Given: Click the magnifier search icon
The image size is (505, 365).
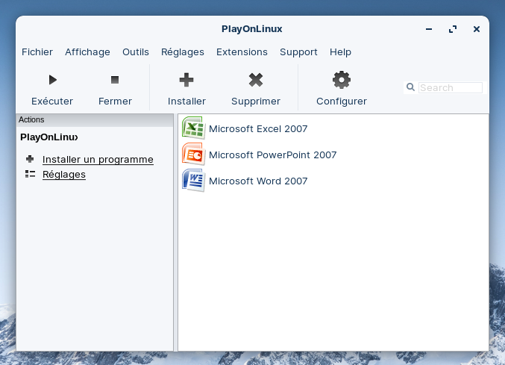Looking at the screenshot, I should coord(410,87).
